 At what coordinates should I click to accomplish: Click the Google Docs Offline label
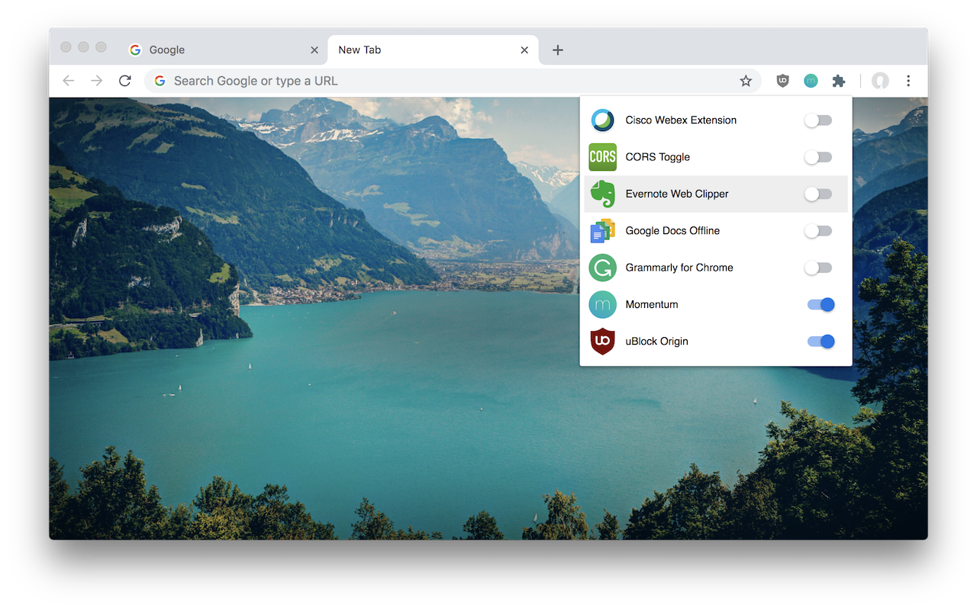(672, 230)
